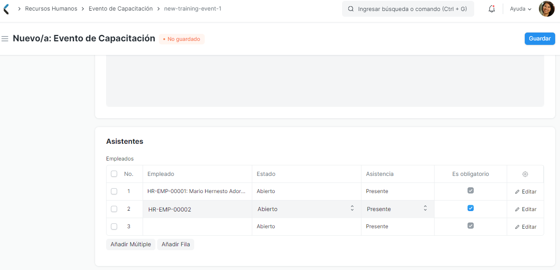Save the training event with Guardar
Image resolution: width=560 pixels, height=270 pixels.
pyautogui.click(x=540, y=39)
